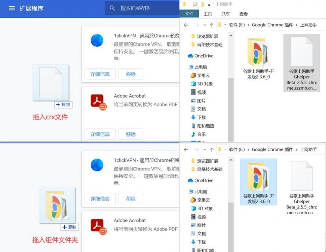Click the Adobe Acrobat icon in the upper screenshot
The height and width of the screenshot is (252, 326).
point(98,102)
